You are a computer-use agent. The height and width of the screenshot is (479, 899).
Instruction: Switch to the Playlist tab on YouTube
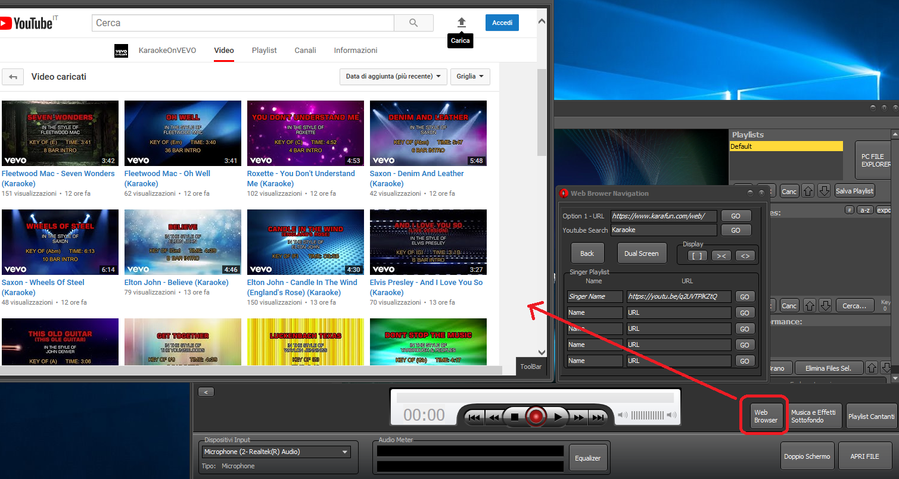pos(264,51)
